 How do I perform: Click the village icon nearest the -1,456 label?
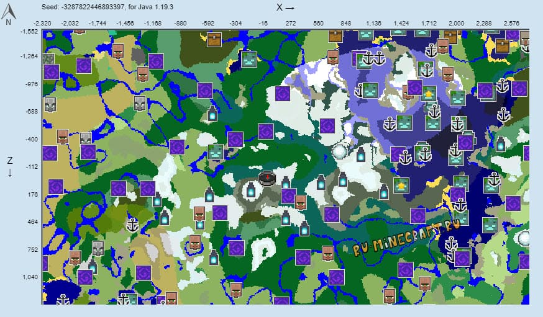pyautogui.click(x=118, y=51)
